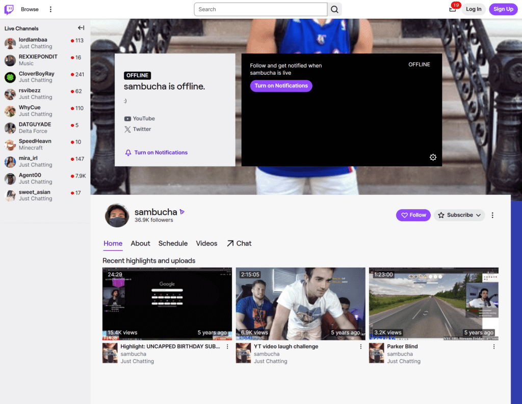The height and width of the screenshot is (404, 522).
Task: Open the YT video laugh challenge thumbnail
Action: tap(300, 303)
